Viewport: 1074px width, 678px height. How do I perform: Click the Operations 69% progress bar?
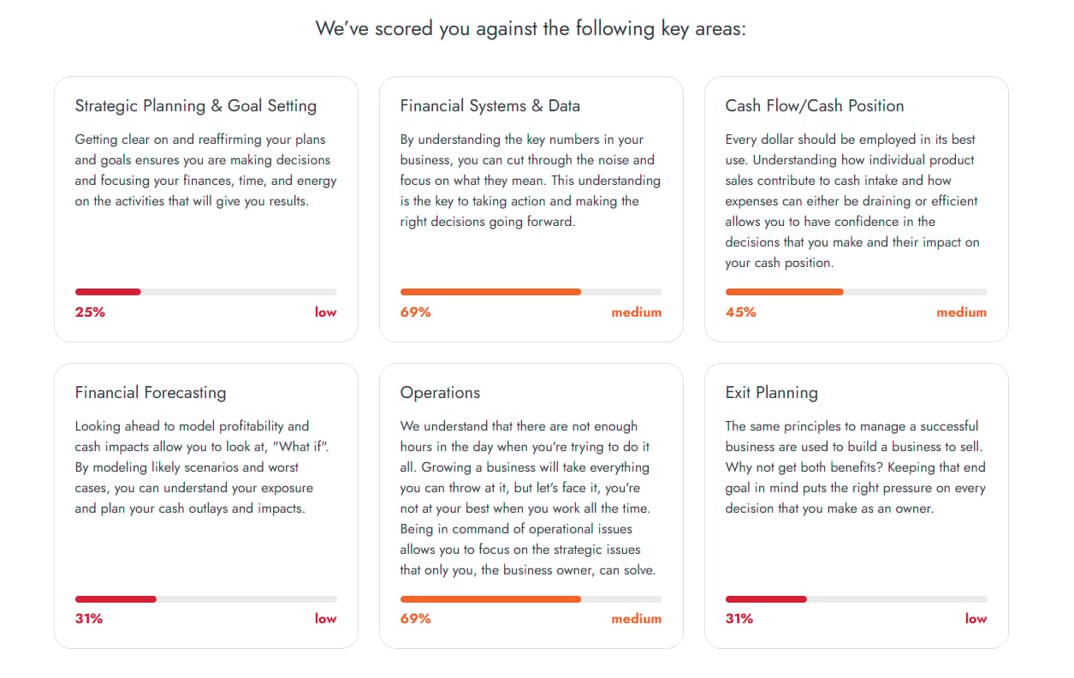[531, 598]
